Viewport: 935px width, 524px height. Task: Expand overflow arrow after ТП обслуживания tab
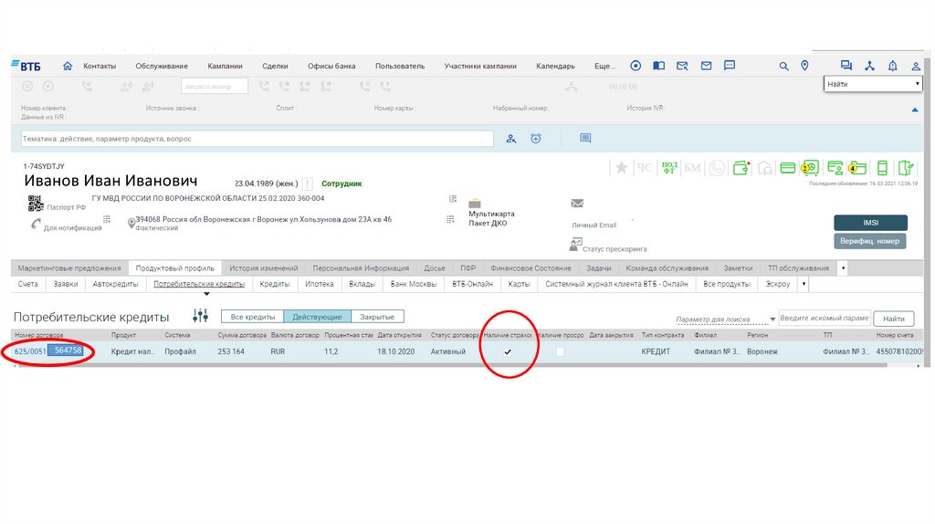(x=843, y=268)
